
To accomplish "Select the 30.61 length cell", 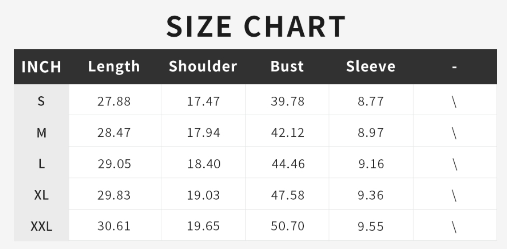I will pyautogui.click(x=114, y=226).
